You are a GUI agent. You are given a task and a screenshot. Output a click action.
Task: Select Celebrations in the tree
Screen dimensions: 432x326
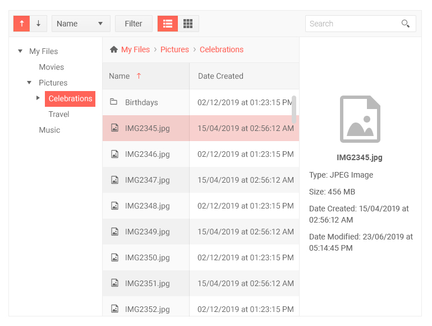click(70, 98)
